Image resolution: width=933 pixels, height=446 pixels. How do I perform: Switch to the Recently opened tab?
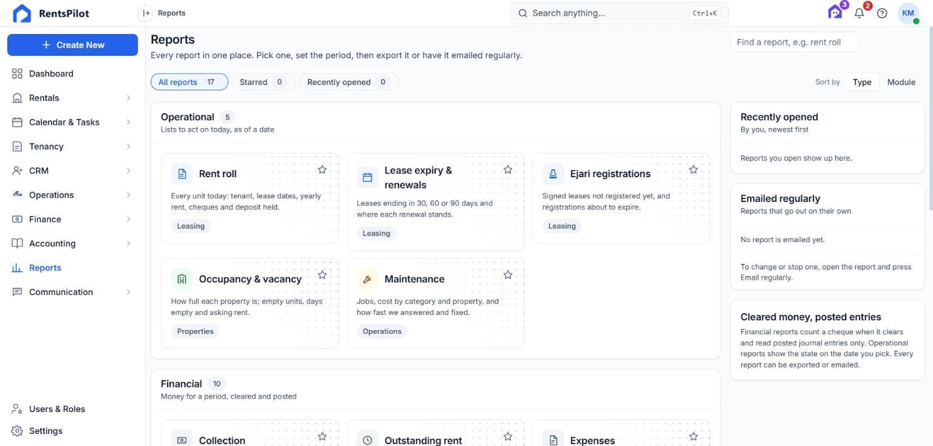pos(349,82)
